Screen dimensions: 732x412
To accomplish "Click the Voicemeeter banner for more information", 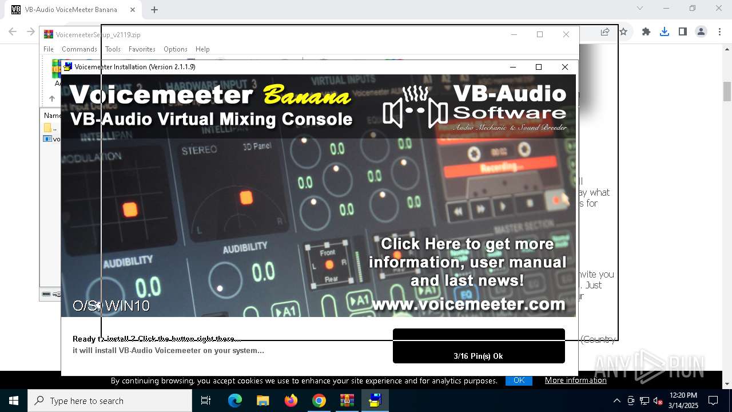I will [319, 196].
